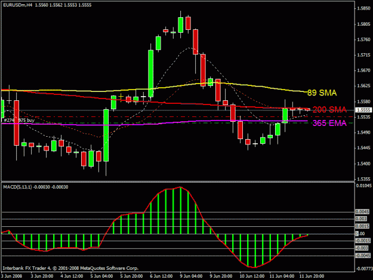The width and height of the screenshot is (373, 280).
Task: Click the current price box 1.5555
Action: 363,110
